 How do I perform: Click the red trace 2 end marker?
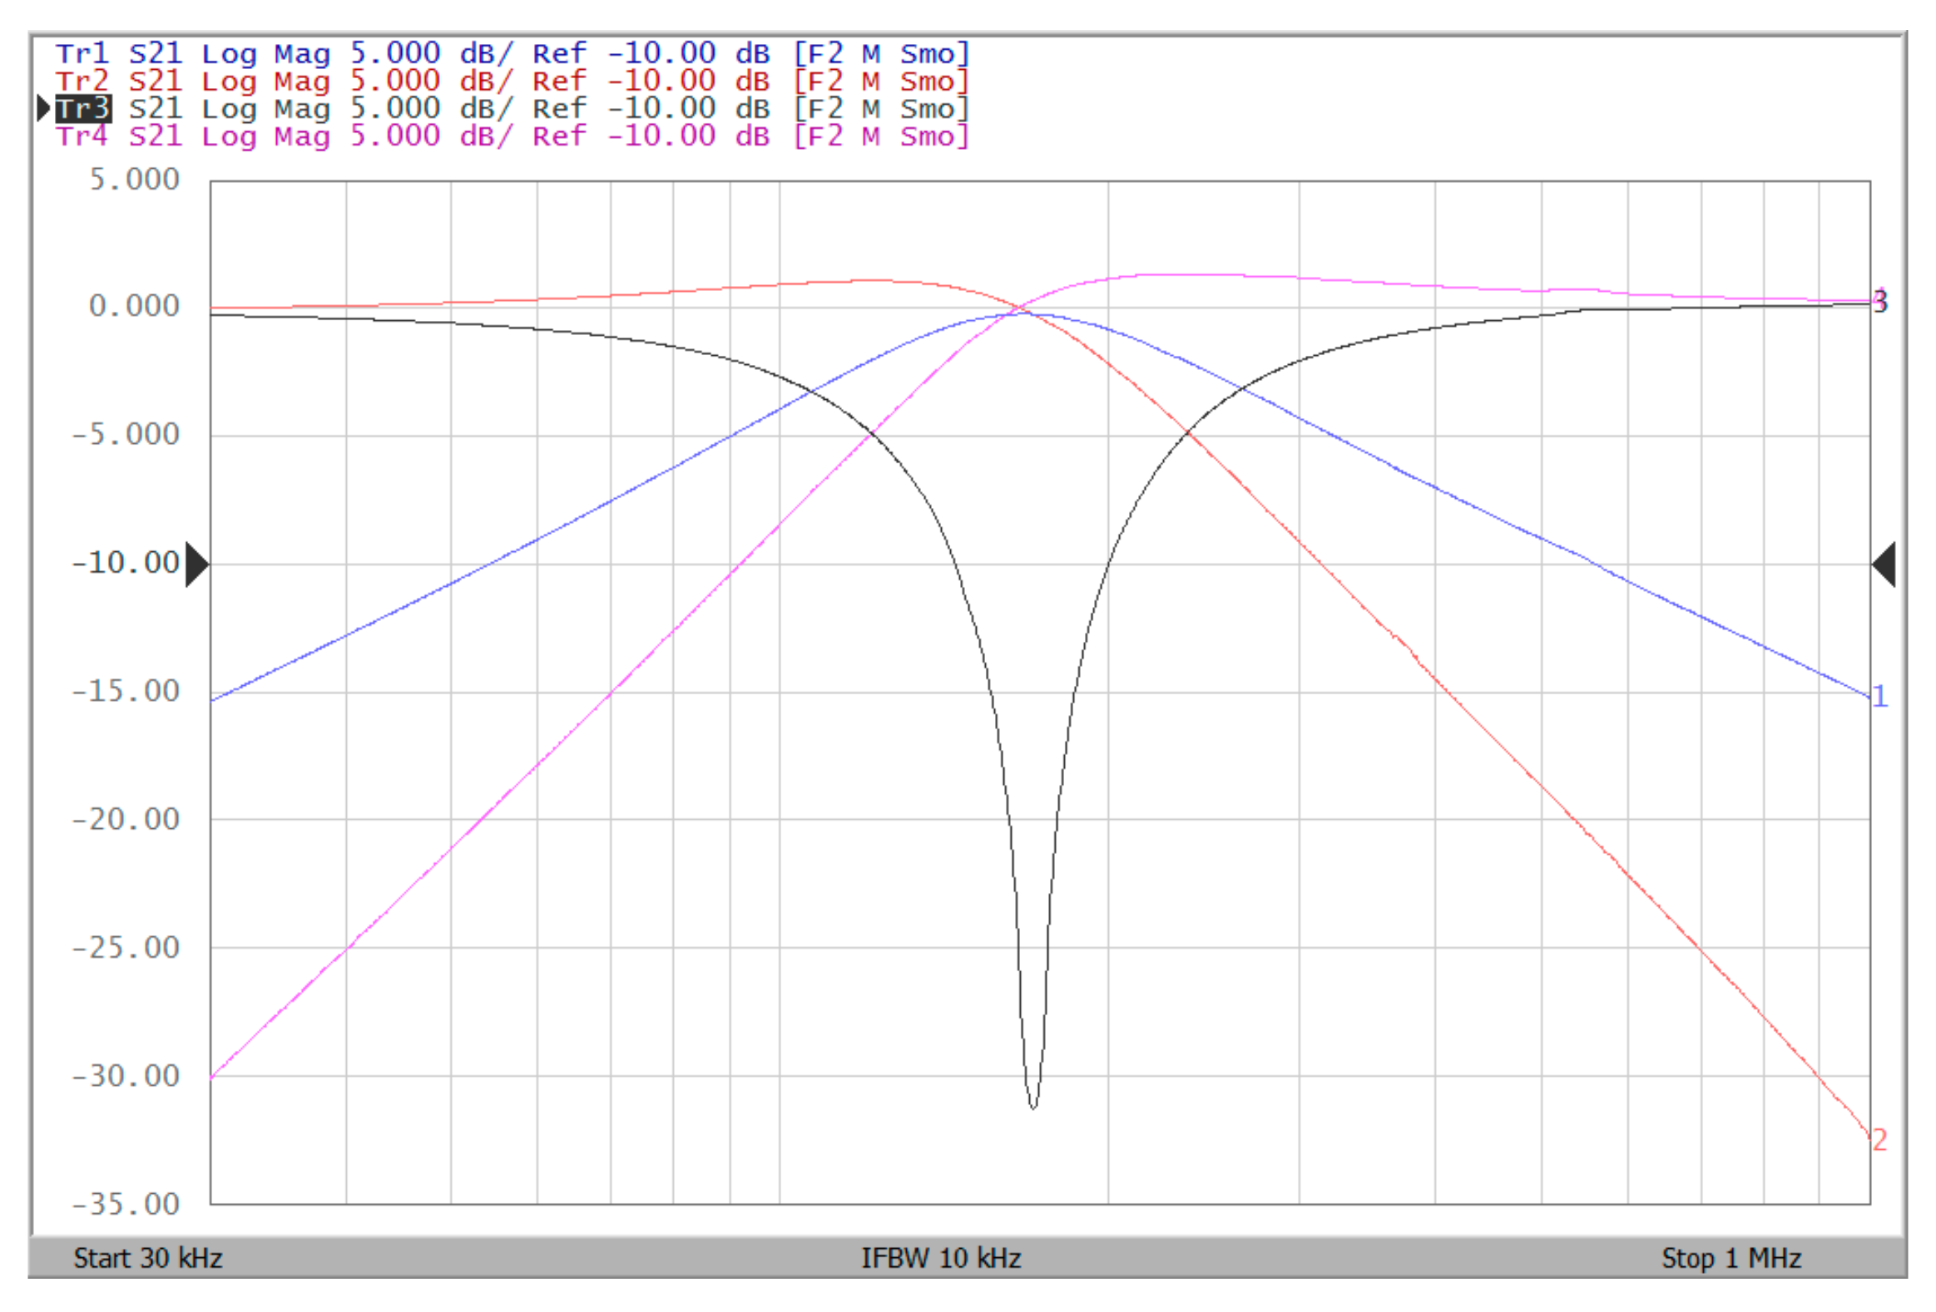1880,1140
